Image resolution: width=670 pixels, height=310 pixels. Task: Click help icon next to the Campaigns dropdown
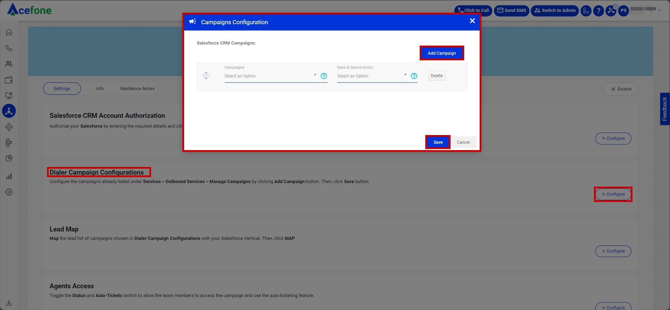tap(324, 76)
